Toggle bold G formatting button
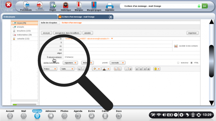The height and width of the screenshot is (121, 216). pos(79,69)
